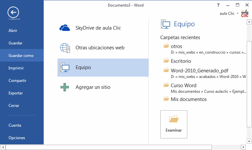Click the globe icon for other web locations
The image size is (252, 150).
pyautogui.click(x=65, y=48)
